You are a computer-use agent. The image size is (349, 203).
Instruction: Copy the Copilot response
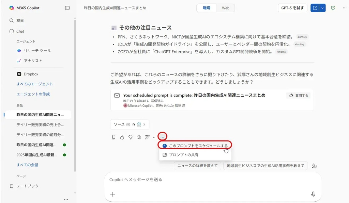pyautogui.click(x=113, y=137)
